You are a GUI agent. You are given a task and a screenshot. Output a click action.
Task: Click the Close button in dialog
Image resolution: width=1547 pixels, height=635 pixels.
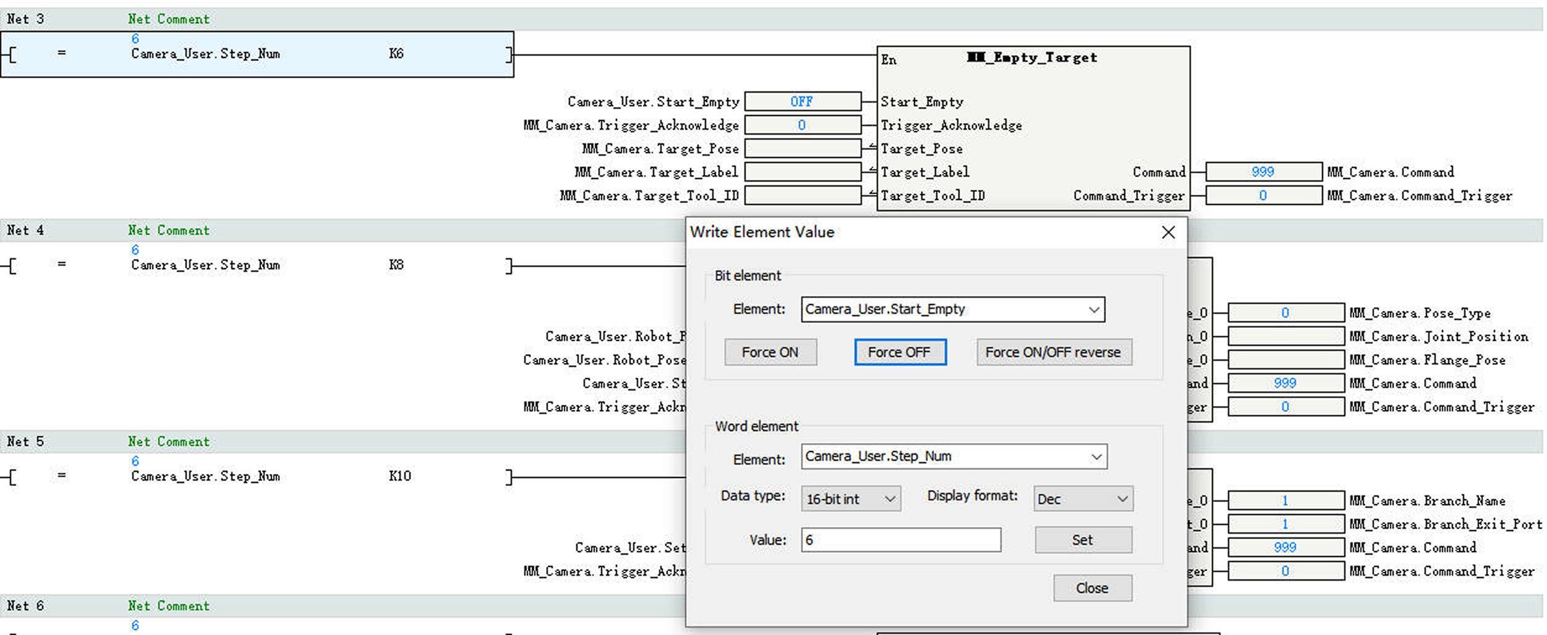[1092, 588]
